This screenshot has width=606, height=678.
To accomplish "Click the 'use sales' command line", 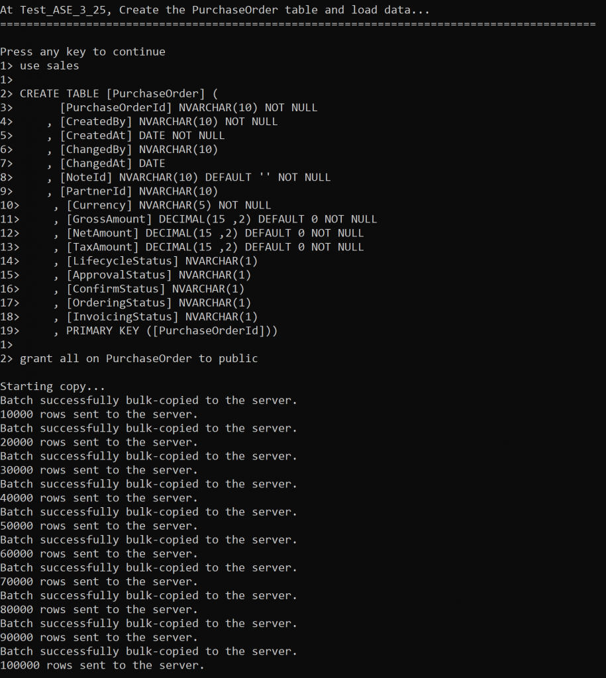I will click(x=40, y=66).
